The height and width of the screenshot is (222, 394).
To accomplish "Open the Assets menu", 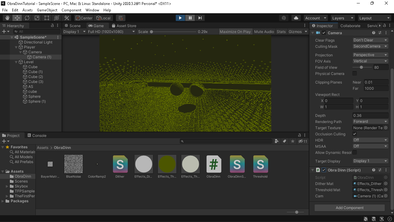I will tap(27, 10).
